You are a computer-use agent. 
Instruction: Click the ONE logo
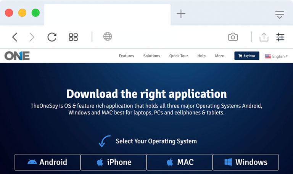pos(17,56)
